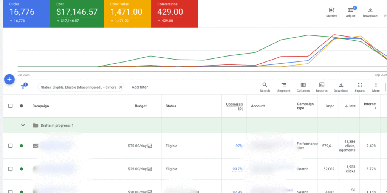Open the More three-dot menu
This screenshot has height=193, width=387.
[376, 85]
